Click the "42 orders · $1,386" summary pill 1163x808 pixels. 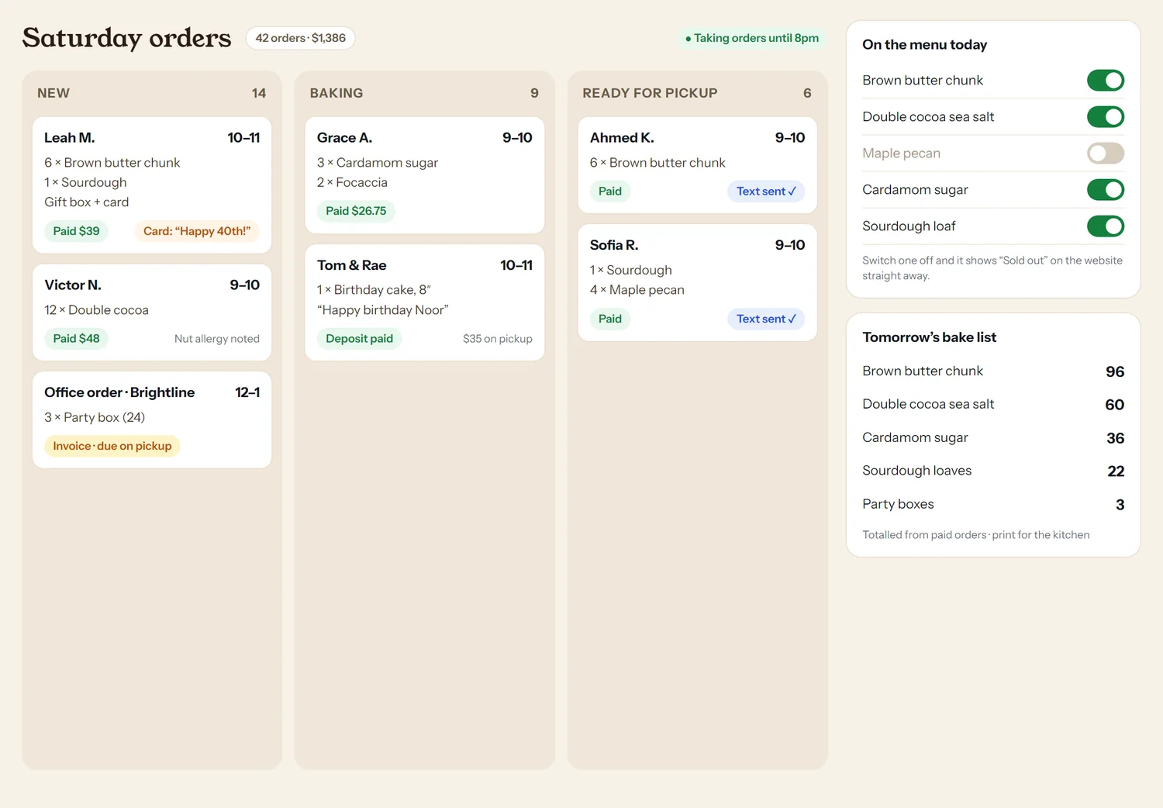click(301, 38)
